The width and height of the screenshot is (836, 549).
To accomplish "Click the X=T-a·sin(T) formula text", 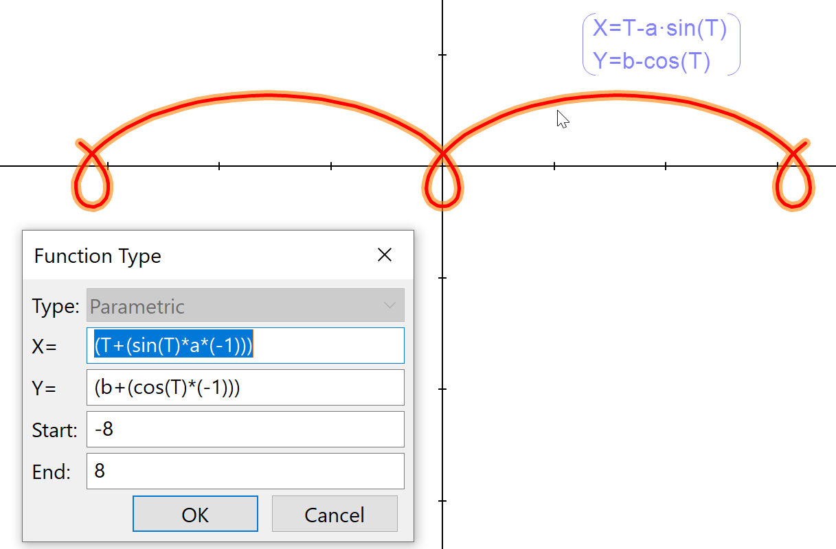I will pyautogui.click(x=661, y=28).
